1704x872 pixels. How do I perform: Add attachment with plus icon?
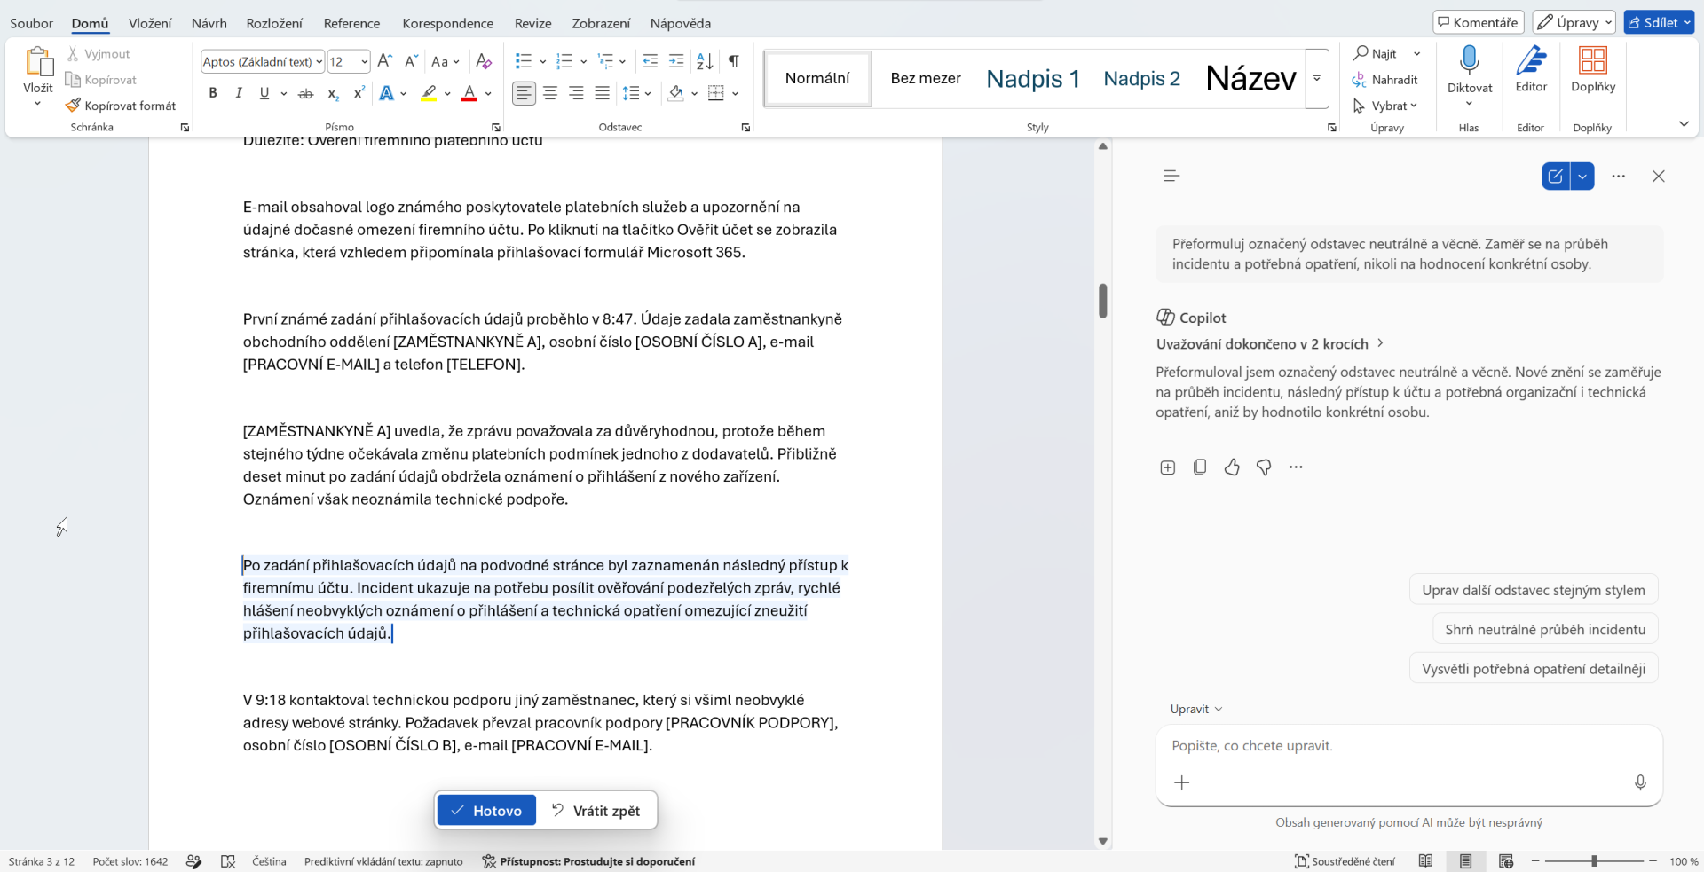pyautogui.click(x=1182, y=782)
